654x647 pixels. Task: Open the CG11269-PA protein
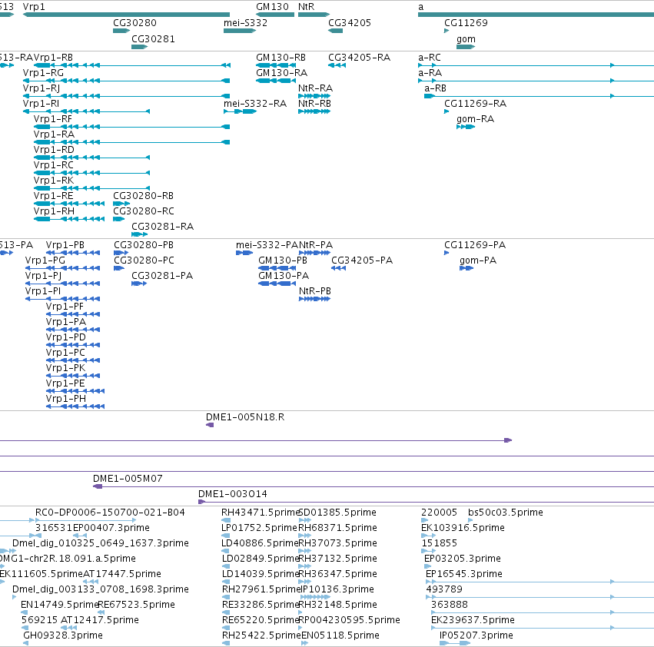447,253
